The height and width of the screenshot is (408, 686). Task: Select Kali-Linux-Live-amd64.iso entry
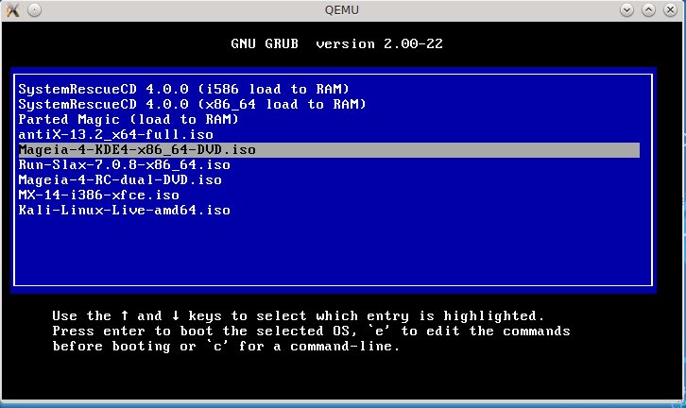[124, 210]
